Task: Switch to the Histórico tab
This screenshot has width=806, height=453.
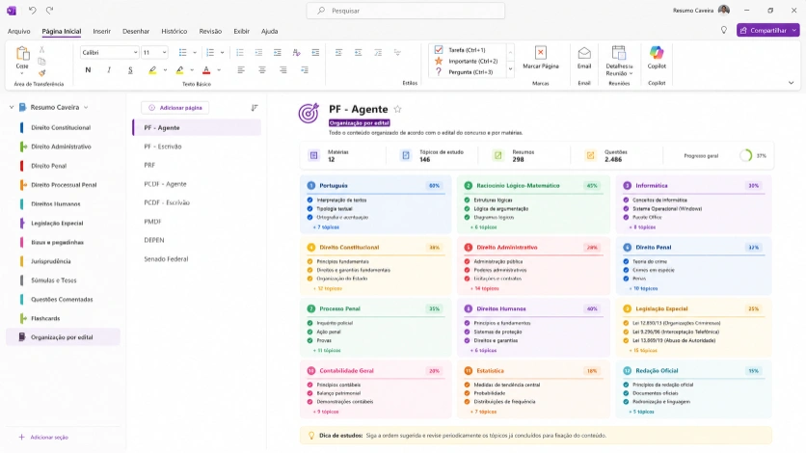Action: point(175,32)
